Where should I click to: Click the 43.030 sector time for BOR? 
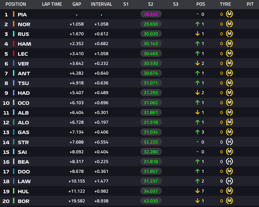[151, 201]
